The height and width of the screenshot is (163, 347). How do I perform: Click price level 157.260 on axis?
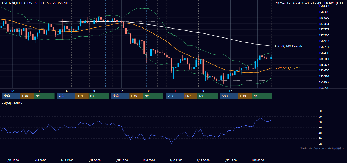coord(324,35)
